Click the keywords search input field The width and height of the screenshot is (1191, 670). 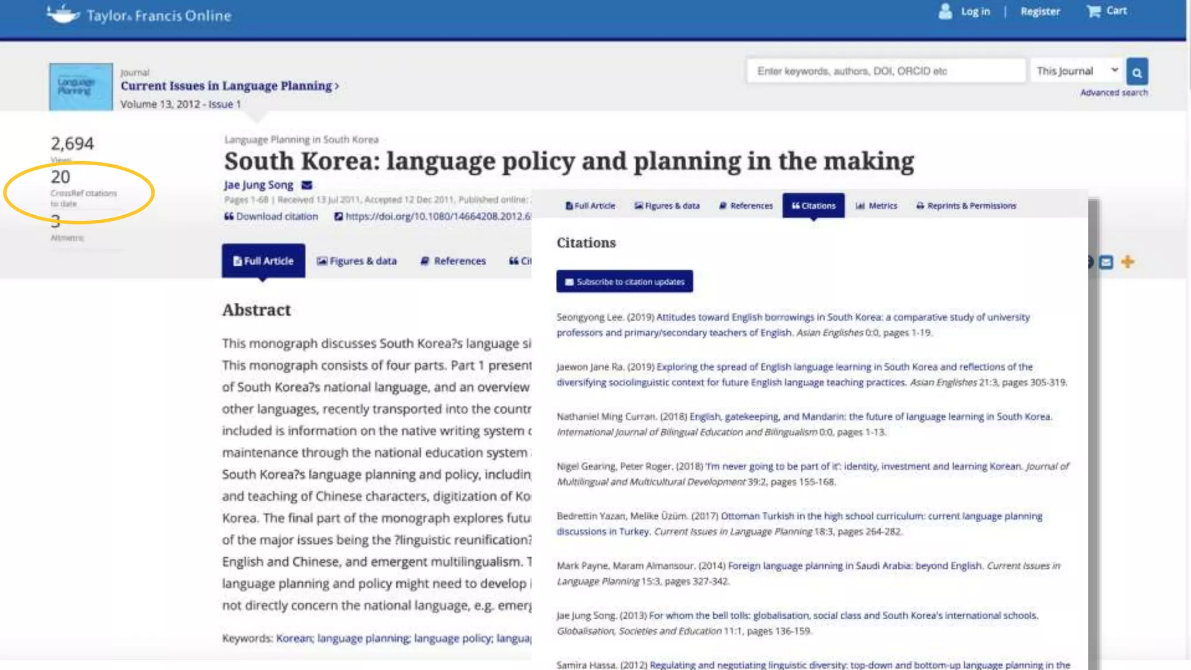click(x=886, y=71)
